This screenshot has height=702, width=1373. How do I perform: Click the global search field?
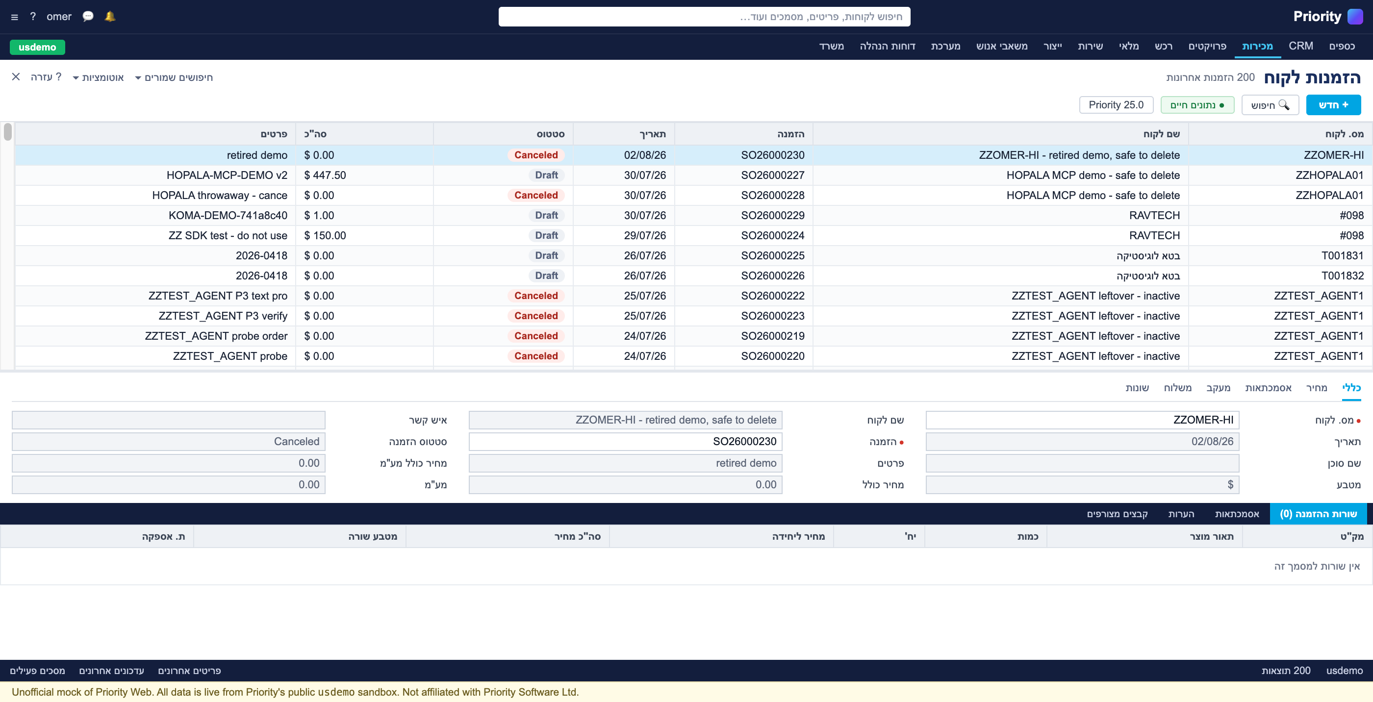704,17
